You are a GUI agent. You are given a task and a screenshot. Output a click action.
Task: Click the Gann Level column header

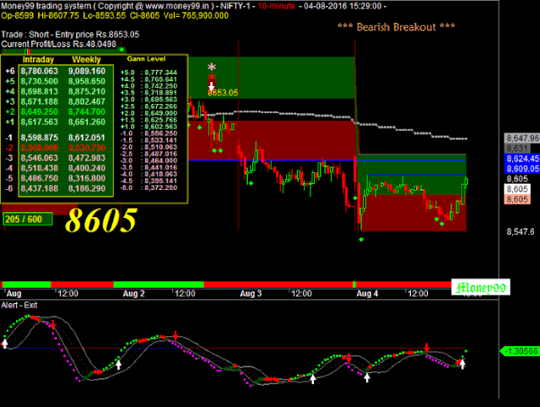pos(146,59)
